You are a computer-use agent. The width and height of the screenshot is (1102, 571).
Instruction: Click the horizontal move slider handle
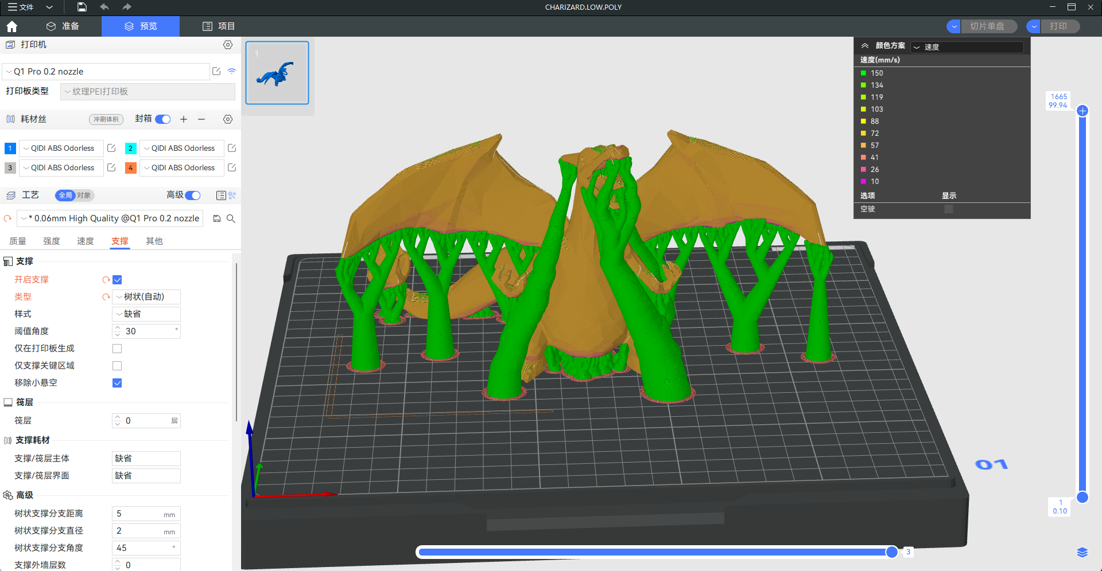[x=891, y=552]
